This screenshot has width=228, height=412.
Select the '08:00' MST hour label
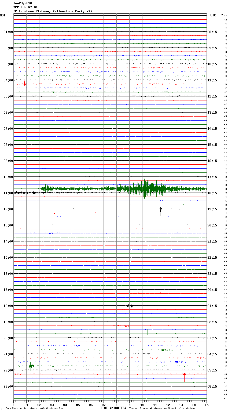[8, 145]
